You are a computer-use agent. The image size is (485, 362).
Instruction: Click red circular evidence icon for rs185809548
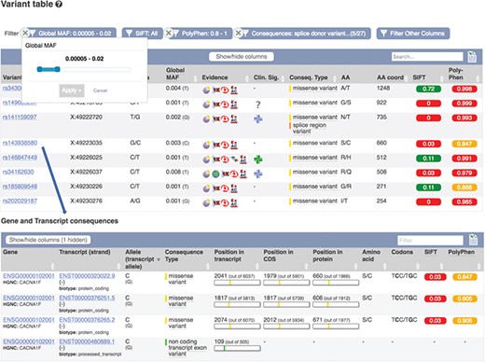point(225,188)
